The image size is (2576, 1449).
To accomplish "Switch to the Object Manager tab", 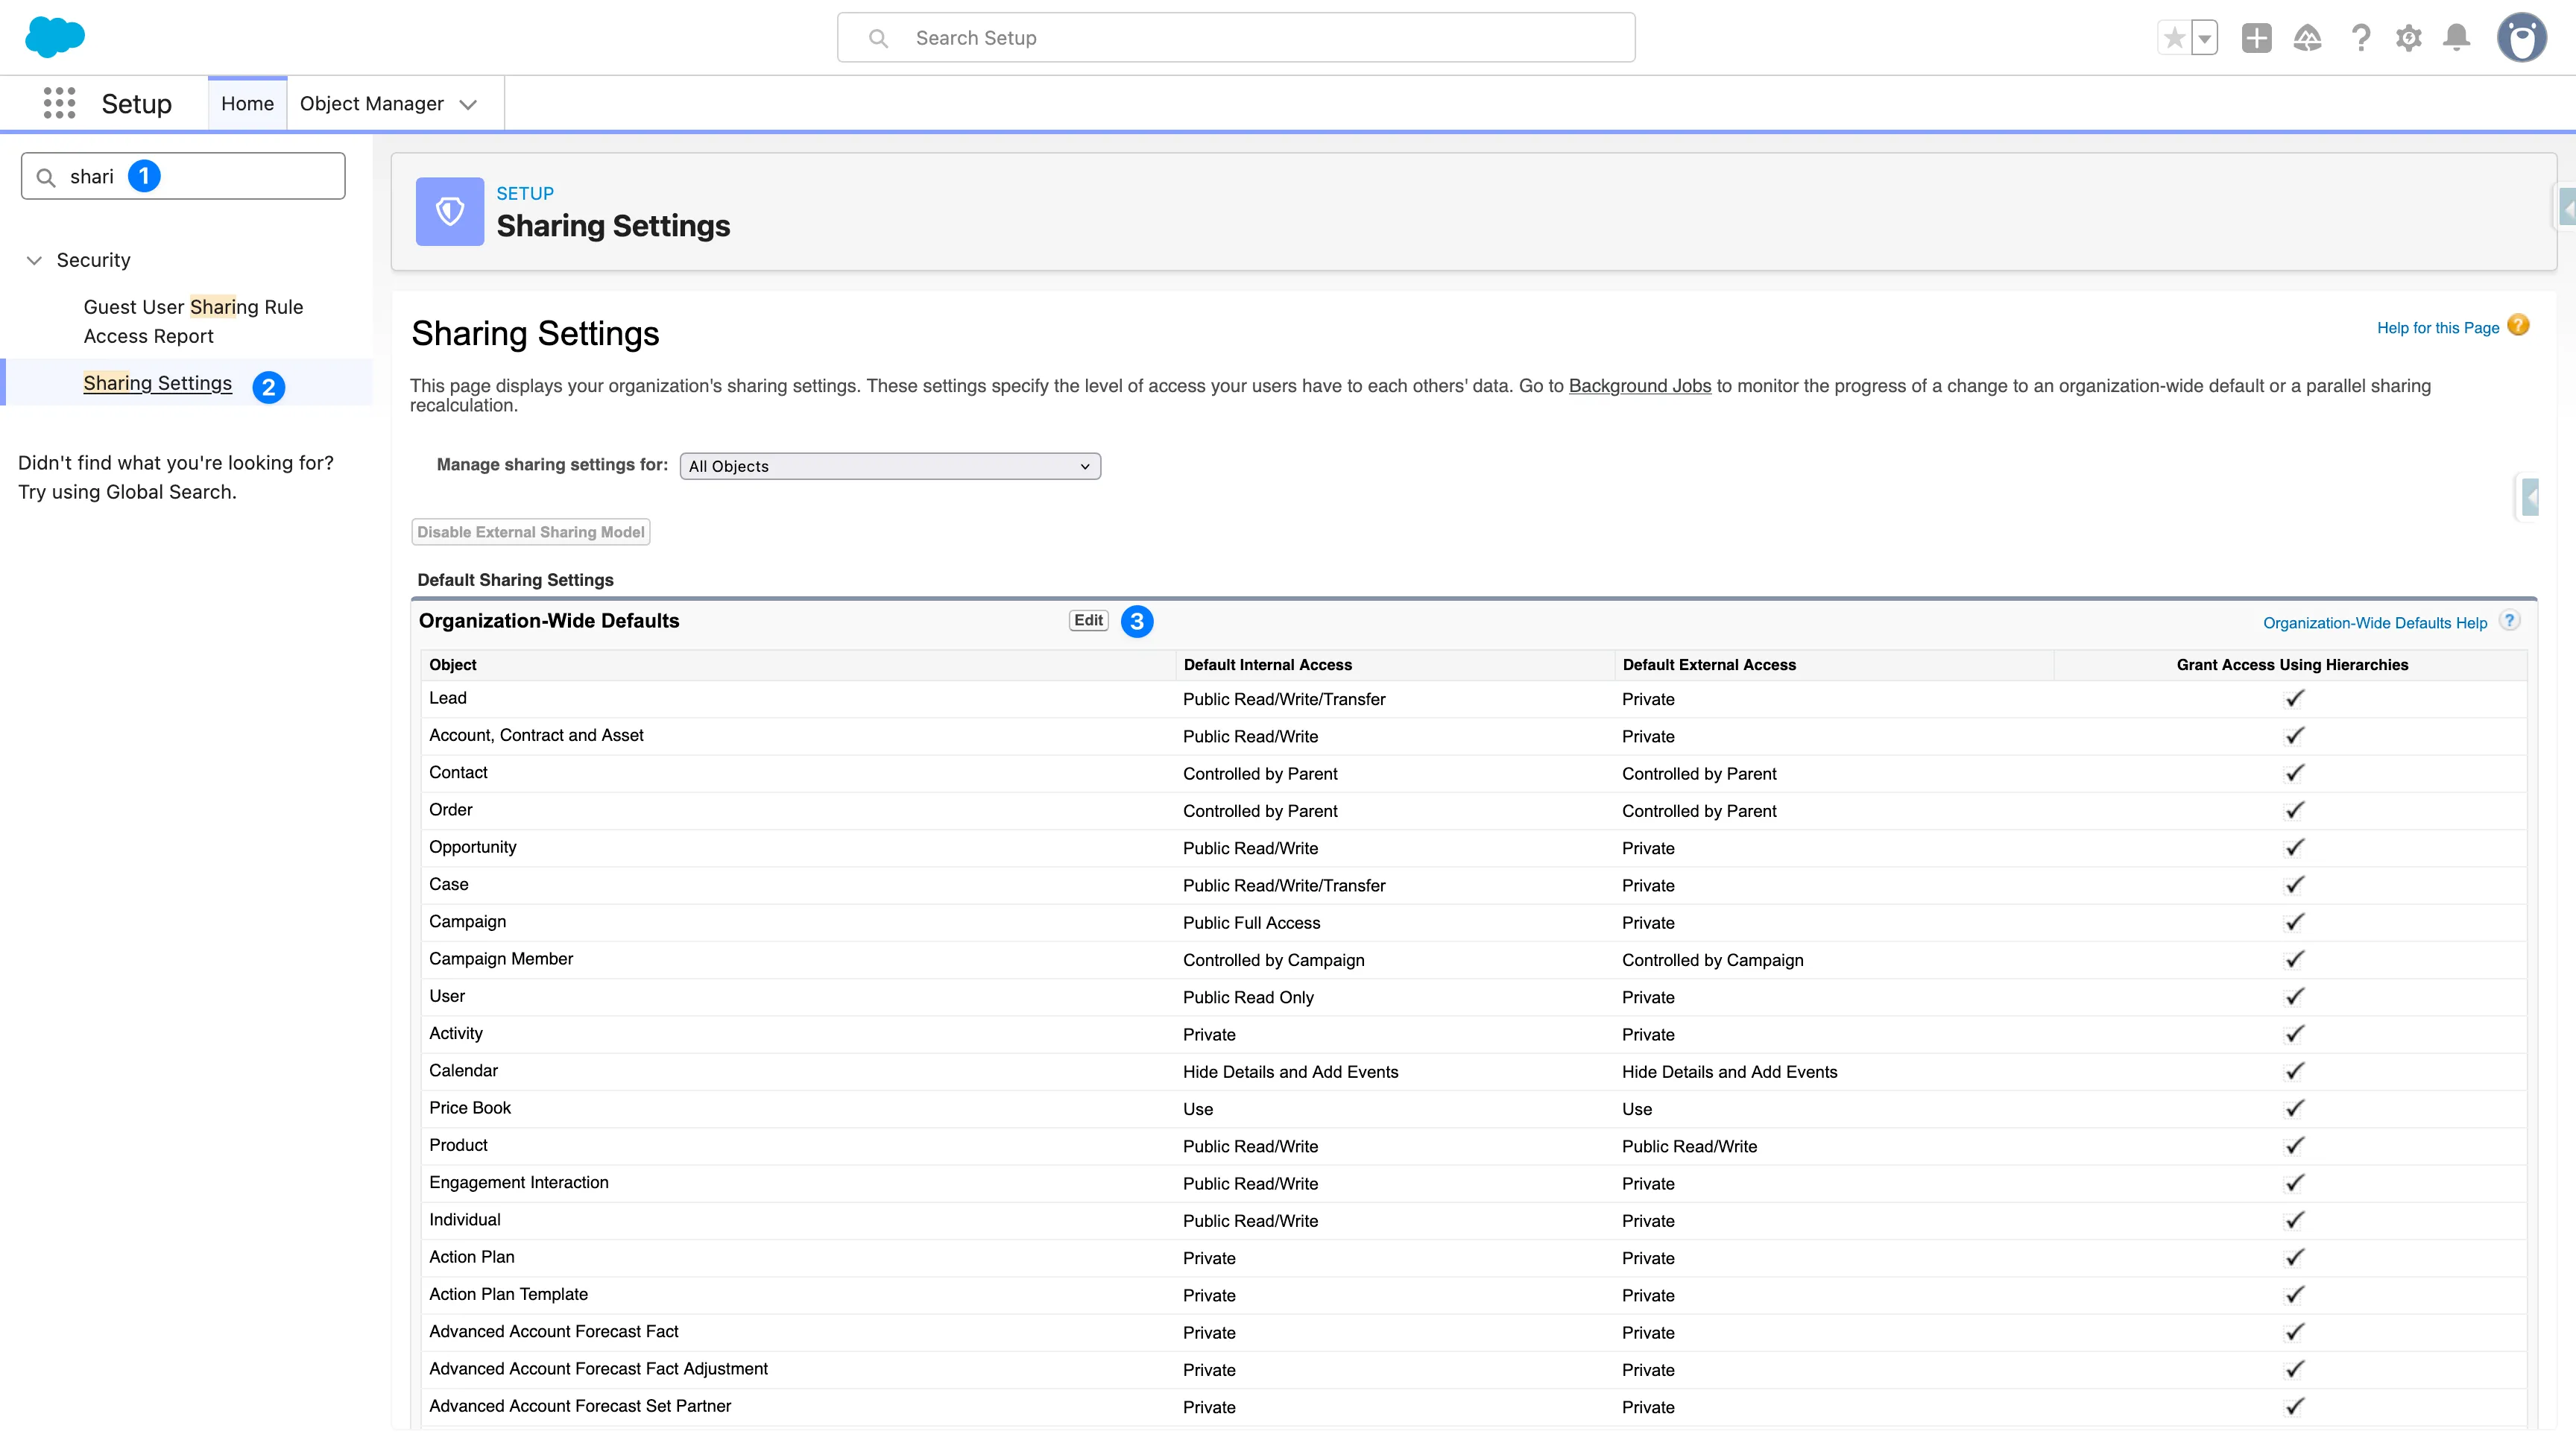I will click(x=371, y=103).
